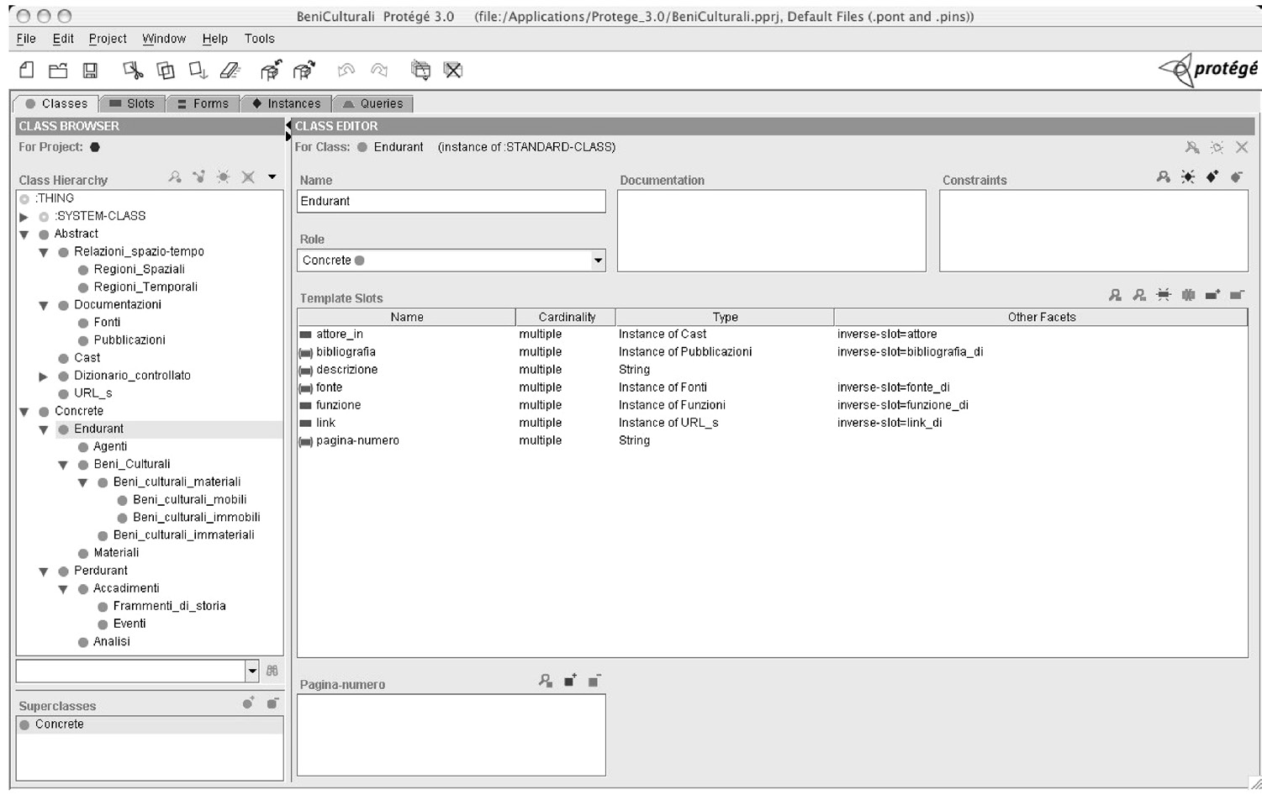View selected class icon in Class Hierarchy header
Image resolution: width=1262 pixels, height=795 pixels.
point(174,177)
